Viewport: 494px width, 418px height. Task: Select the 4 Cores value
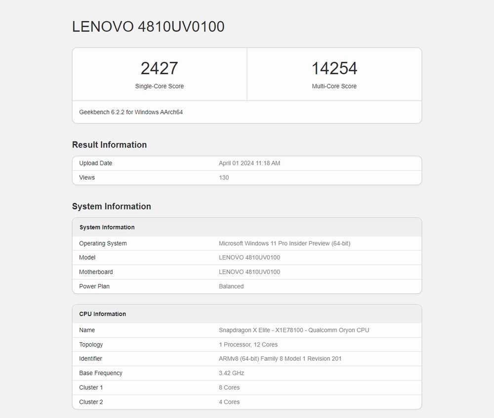[x=229, y=402]
